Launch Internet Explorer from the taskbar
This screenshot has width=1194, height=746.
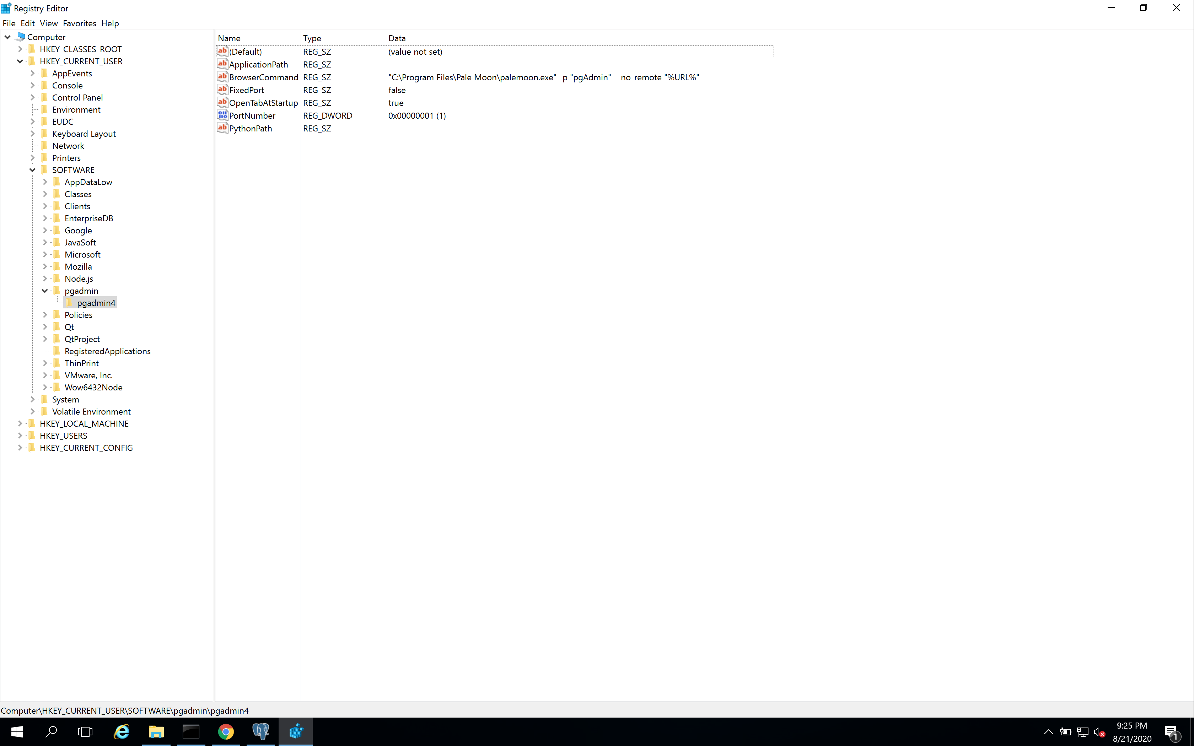tap(122, 732)
